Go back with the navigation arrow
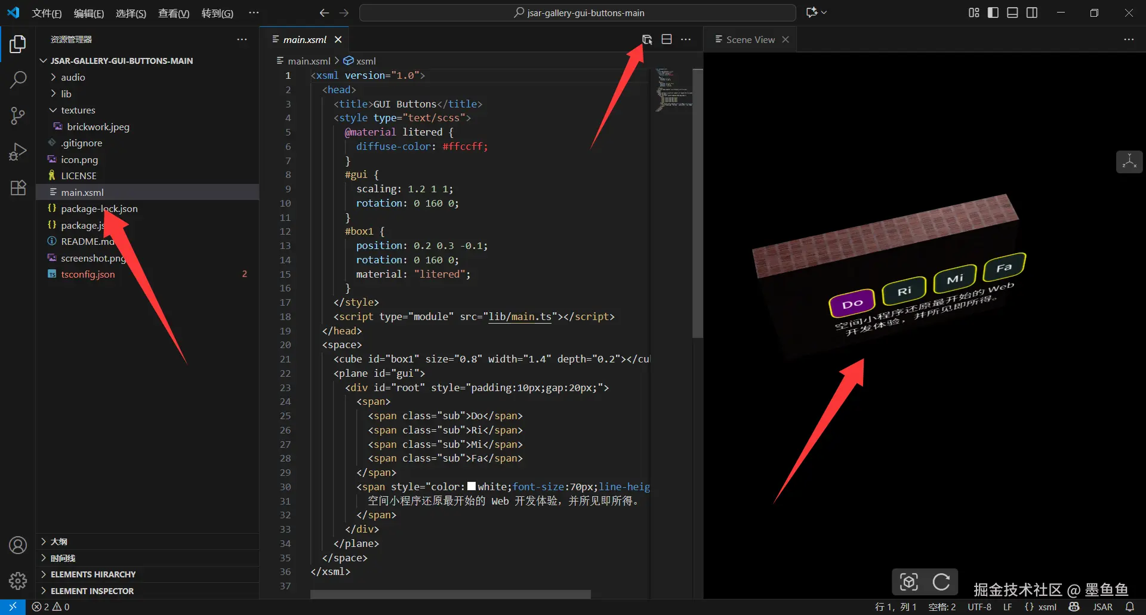Screen dimensions: 1146x615 tap(324, 13)
